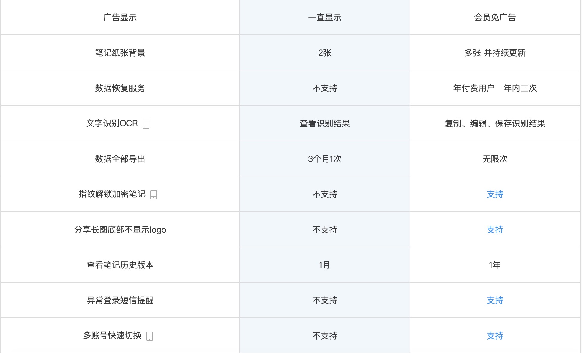Click the 无限次 cell

[x=495, y=159]
